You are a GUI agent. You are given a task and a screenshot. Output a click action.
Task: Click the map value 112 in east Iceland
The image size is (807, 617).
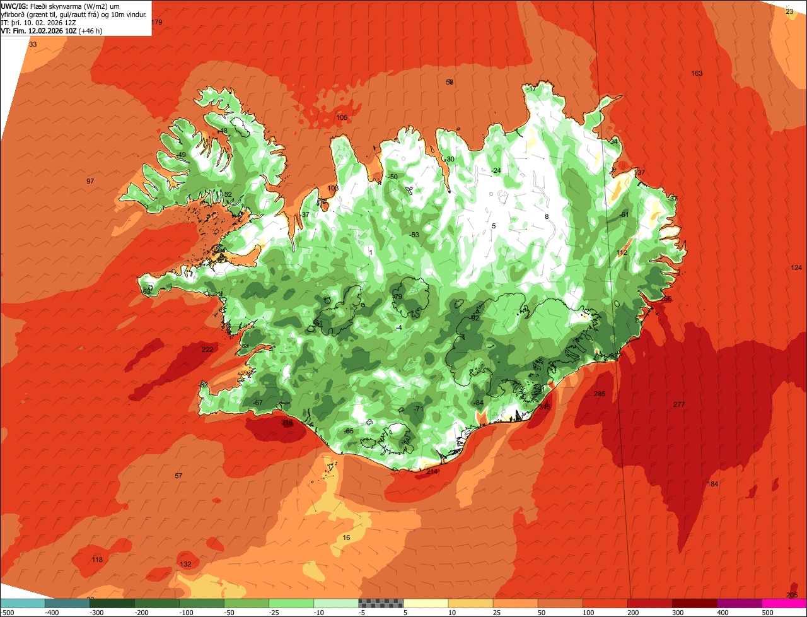pos(622,252)
